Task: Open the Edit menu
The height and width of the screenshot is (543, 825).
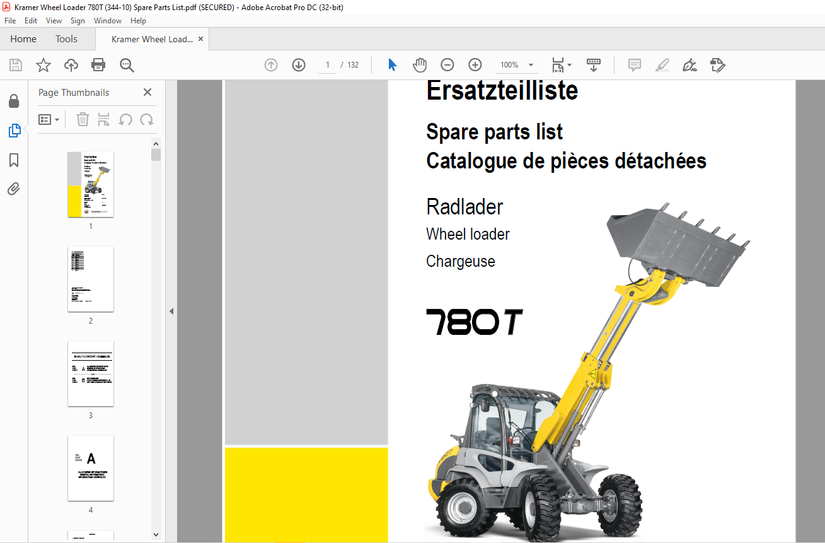Action: click(31, 21)
